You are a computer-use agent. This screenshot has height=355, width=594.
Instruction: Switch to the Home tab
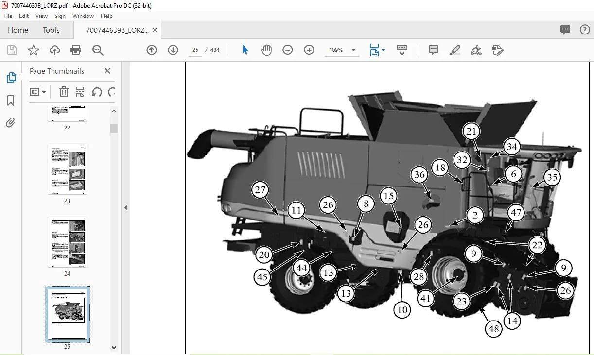click(18, 30)
